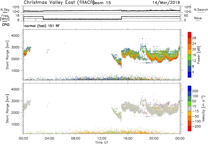Click the date 14/Mar/2019

coord(166,3)
